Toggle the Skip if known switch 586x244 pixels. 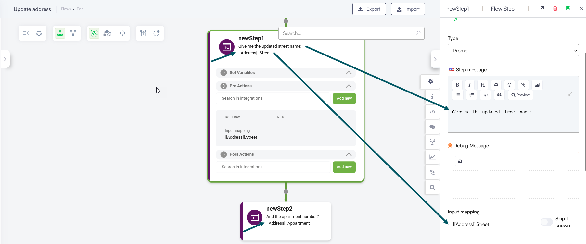click(546, 222)
